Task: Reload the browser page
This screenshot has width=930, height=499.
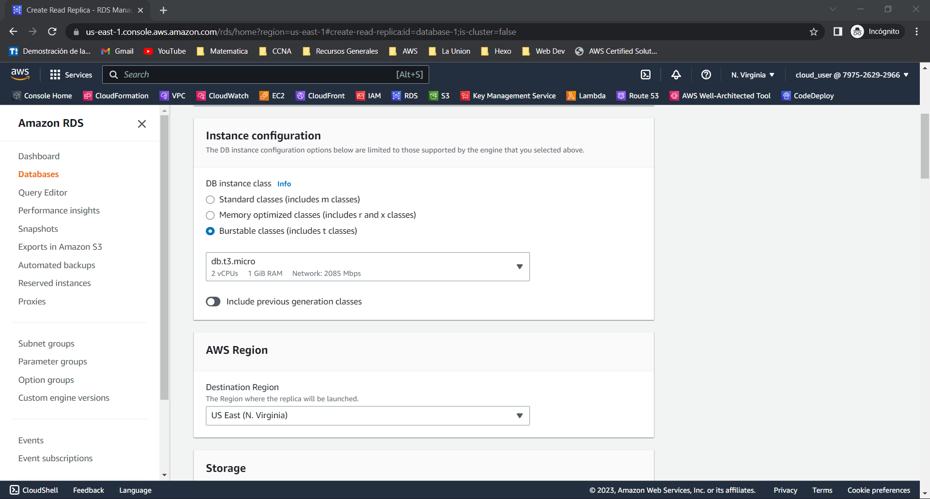Action: click(52, 32)
